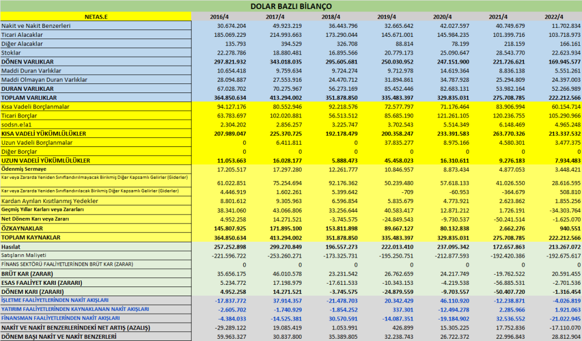This screenshot has width=582, height=341.
Task: Click the FİNANSMAN FAALİYETLERİNDEN NAKİT AKIŞLARI label
Action: coord(60,318)
